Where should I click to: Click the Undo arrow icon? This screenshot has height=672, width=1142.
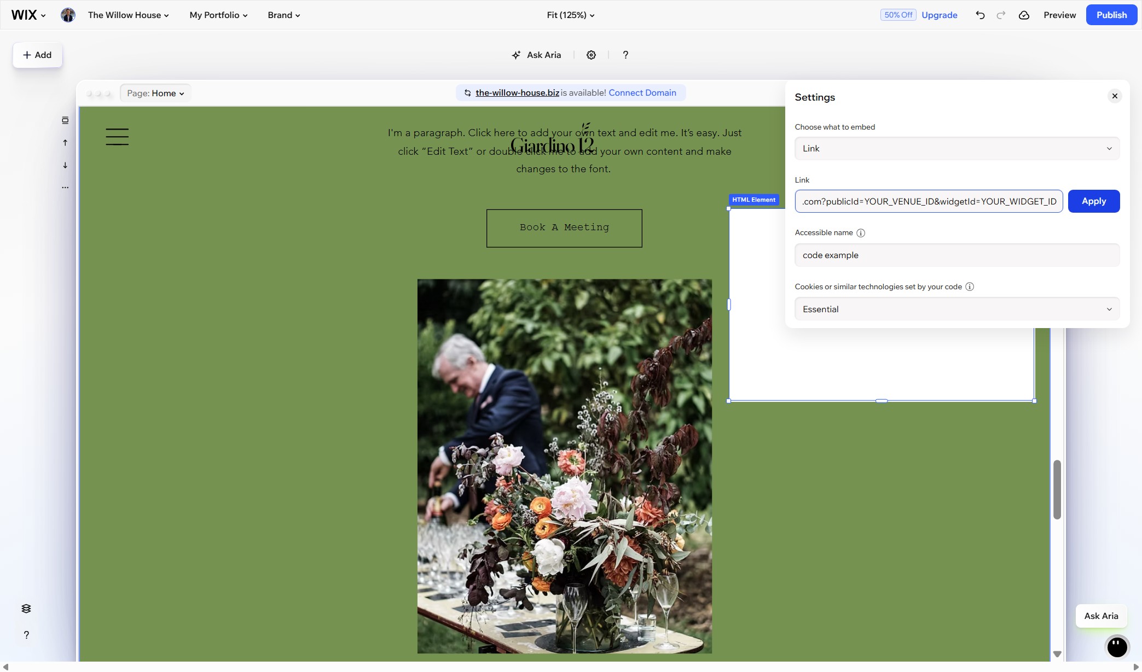pyautogui.click(x=980, y=15)
